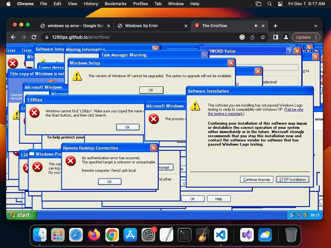Open the Bookmarks menu
Image resolution: width=331 pixels, height=248 pixels.
115,4
